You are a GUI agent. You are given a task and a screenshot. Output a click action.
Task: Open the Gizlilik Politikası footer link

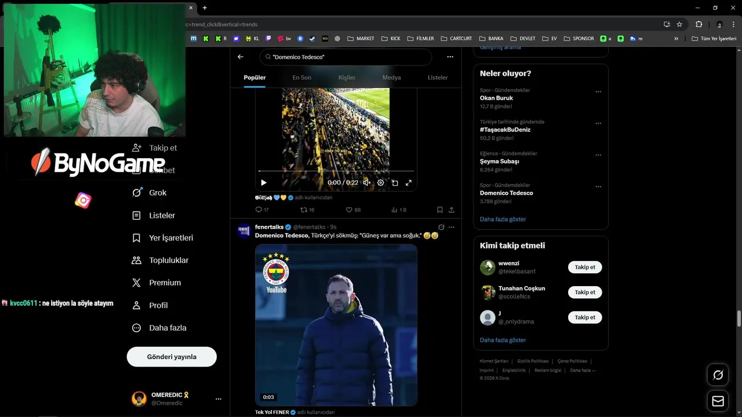coord(533,361)
